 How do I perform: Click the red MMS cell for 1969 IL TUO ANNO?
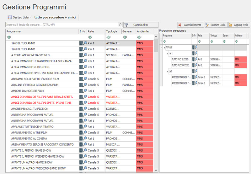pos(144,49)
